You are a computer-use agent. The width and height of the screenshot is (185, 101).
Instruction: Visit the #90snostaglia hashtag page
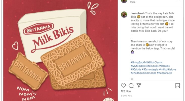pos(150,69)
